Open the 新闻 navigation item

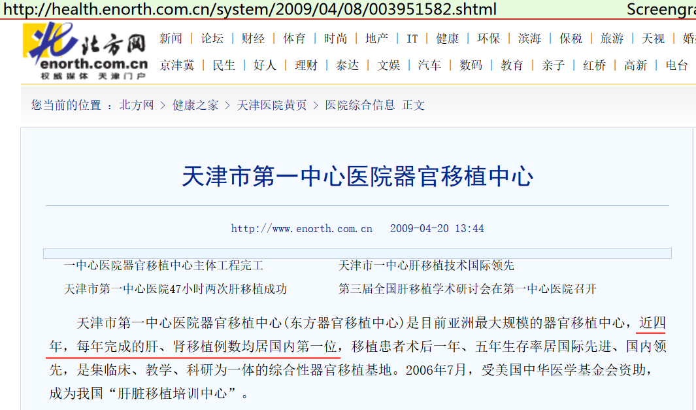click(171, 39)
